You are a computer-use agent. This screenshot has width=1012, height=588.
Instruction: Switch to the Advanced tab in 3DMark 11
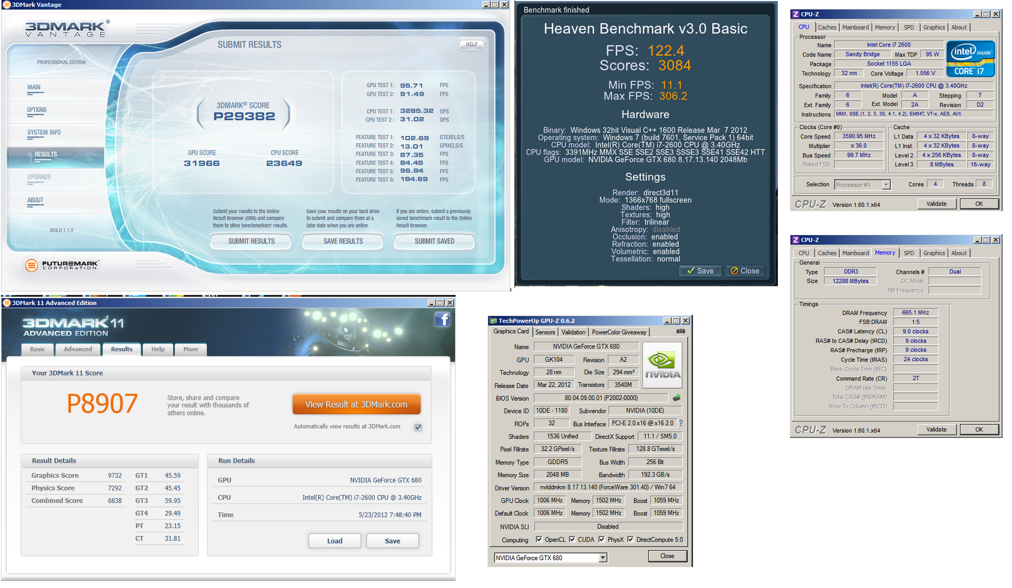78,349
